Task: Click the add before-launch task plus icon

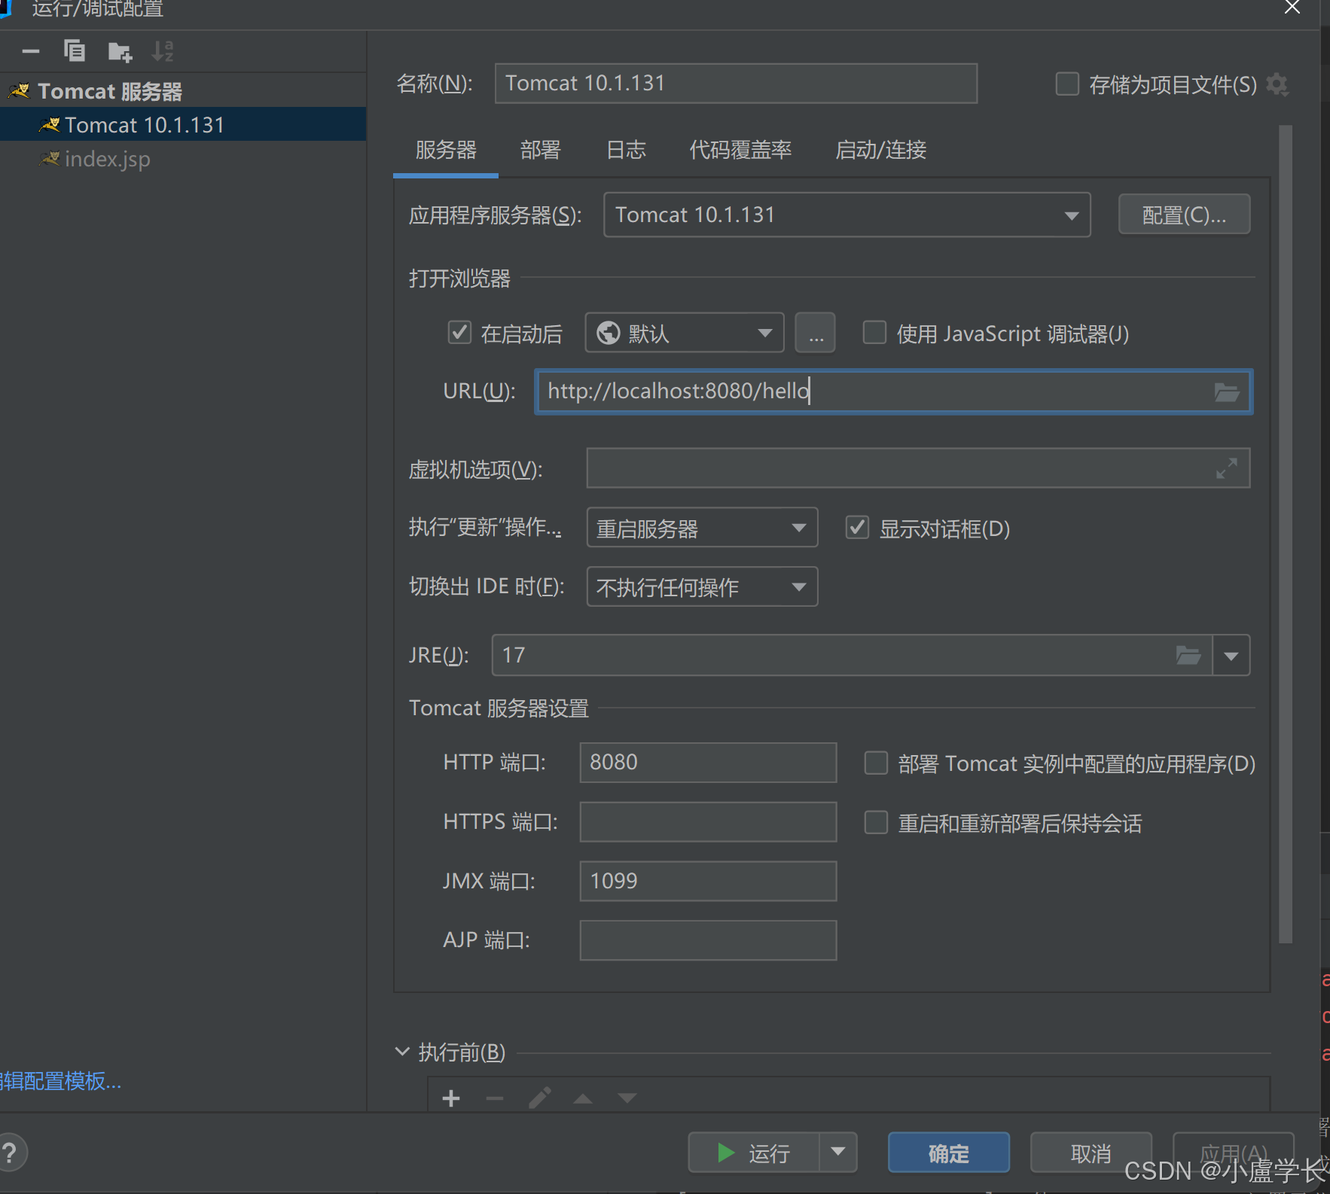Action: point(451,1098)
